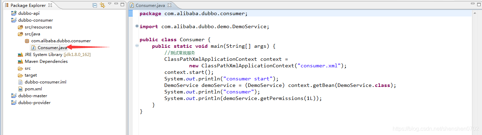Viewport: 482px width, 135px height.
Task: Click the dubbo-consumer.iml file icon
Action: 20,82
